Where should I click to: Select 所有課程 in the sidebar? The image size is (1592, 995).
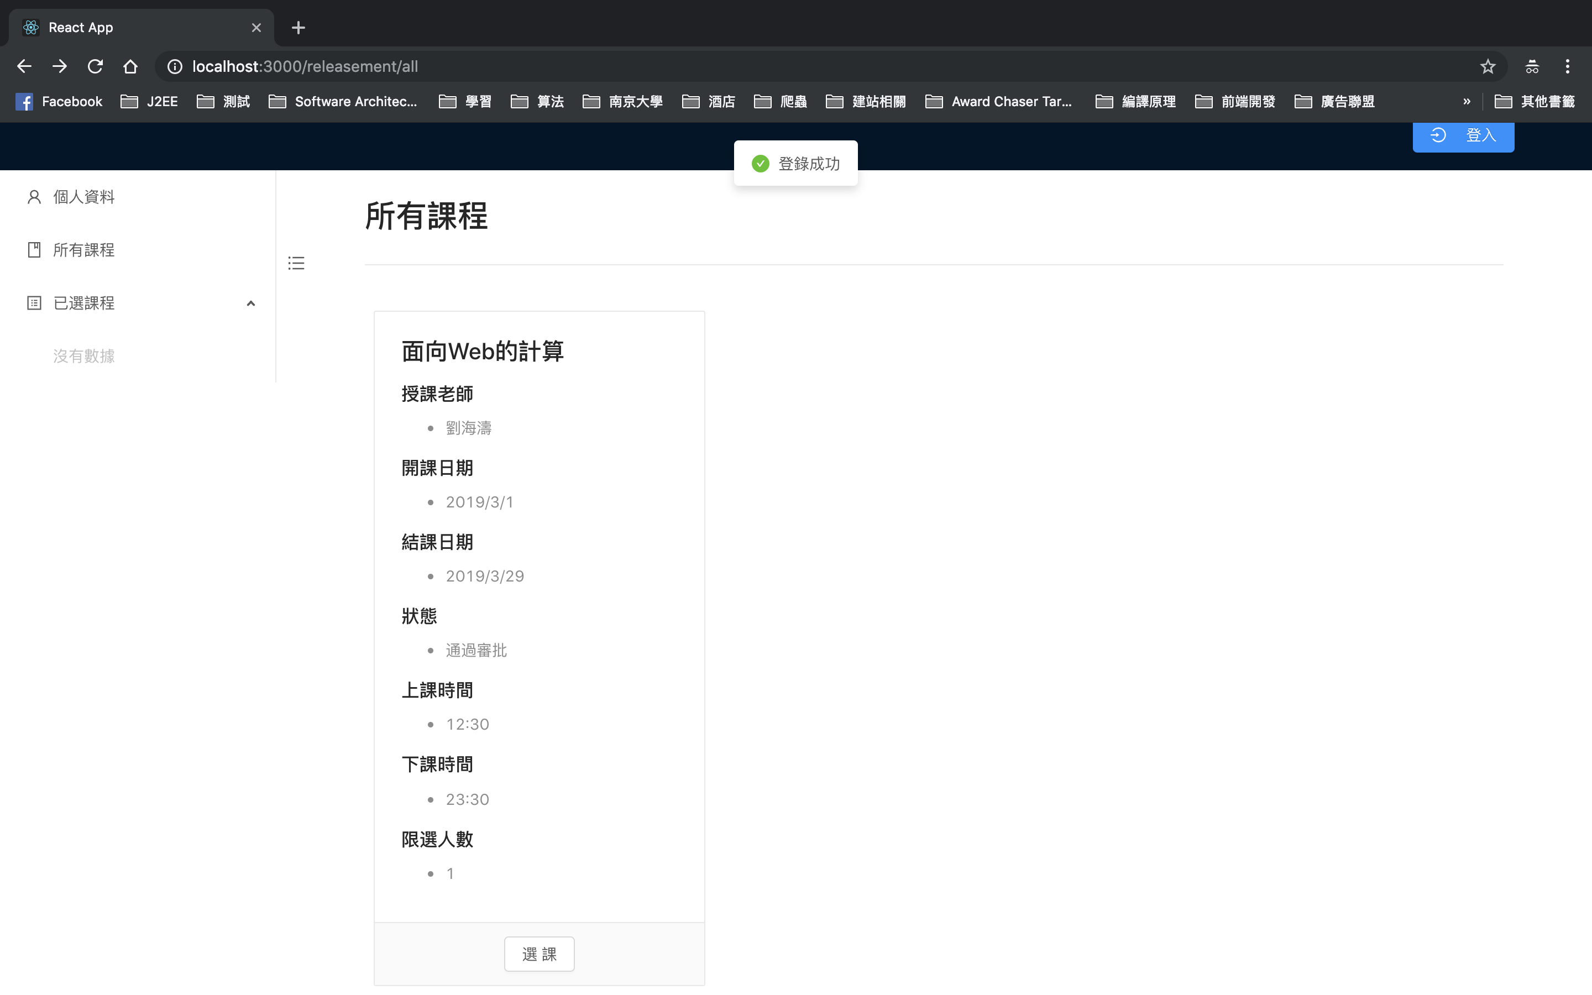click(83, 250)
